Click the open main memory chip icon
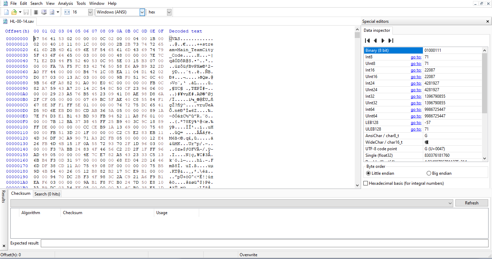Image resolution: width=492 pixels, height=259 pixels. (x=36, y=12)
